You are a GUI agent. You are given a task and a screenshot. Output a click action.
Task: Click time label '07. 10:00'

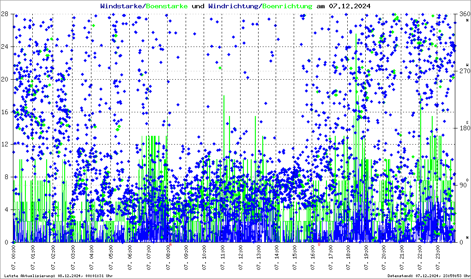point(204,257)
